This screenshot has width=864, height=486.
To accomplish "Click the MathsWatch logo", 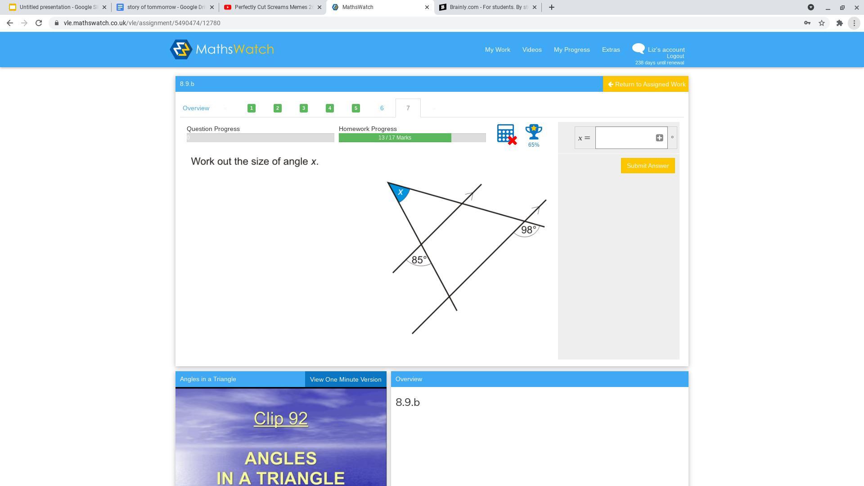I will [x=222, y=49].
